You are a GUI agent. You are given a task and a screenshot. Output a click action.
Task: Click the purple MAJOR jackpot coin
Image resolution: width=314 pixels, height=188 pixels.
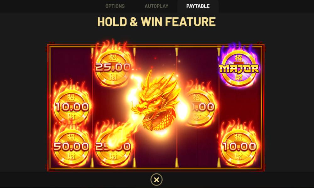point(239,68)
